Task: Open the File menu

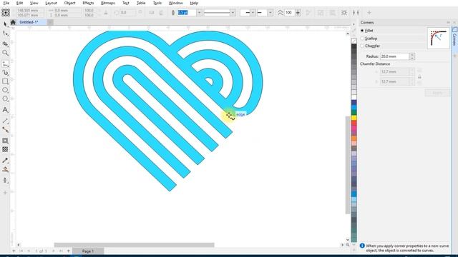Action: [6, 3]
